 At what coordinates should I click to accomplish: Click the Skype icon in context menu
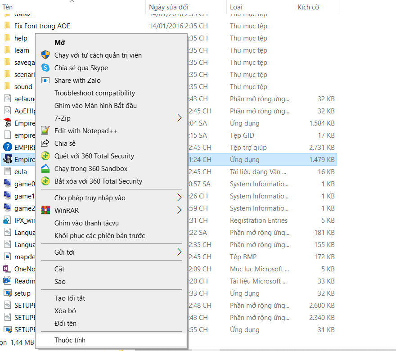(45, 68)
